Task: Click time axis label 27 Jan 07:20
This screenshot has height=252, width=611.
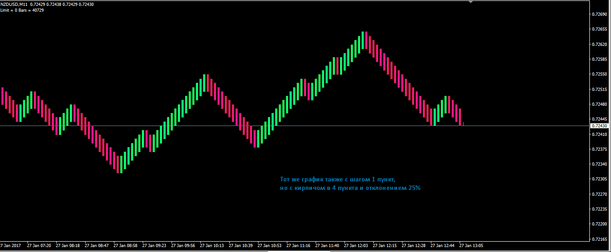Action: pyautogui.click(x=38, y=246)
